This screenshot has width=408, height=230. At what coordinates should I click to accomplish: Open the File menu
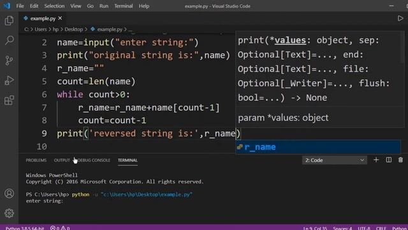click(20, 6)
